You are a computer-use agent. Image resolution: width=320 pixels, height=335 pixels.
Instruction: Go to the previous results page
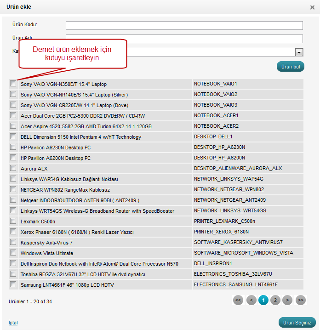(251, 300)
